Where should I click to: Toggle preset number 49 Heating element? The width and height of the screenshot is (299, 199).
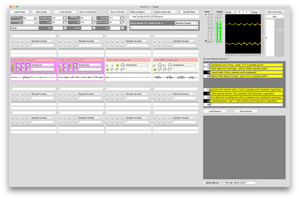(207, 101)
